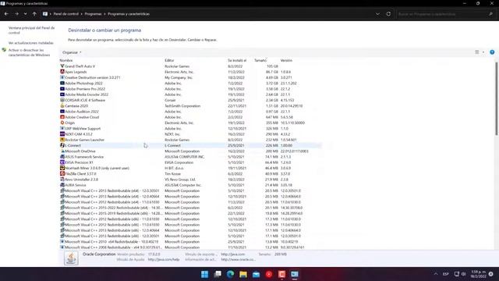
Task: Show hidden system tray icons chevron
Action: [x=436, y=274]
